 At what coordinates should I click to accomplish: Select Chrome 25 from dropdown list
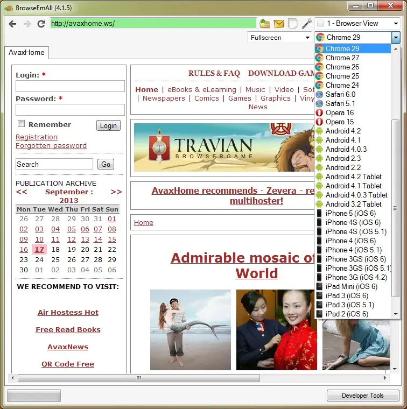tap(353, 76)
